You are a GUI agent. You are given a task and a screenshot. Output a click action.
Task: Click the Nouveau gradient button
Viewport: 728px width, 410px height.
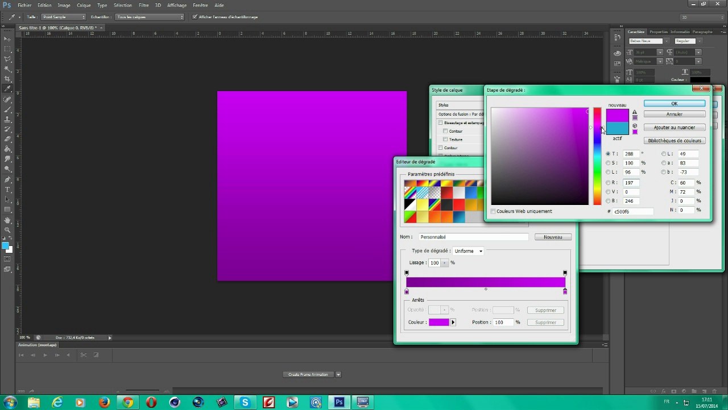[x=553, y=237]
